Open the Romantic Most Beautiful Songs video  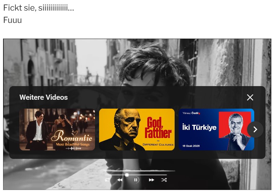57,129
